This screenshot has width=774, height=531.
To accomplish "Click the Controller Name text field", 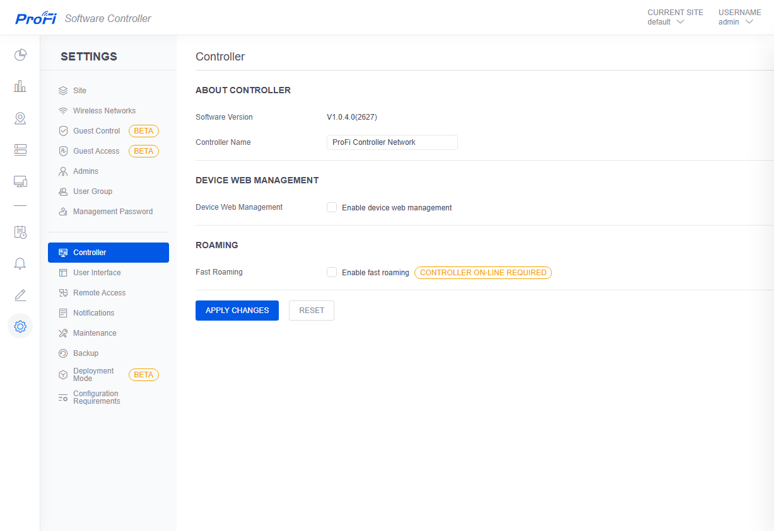I will 392,142.
